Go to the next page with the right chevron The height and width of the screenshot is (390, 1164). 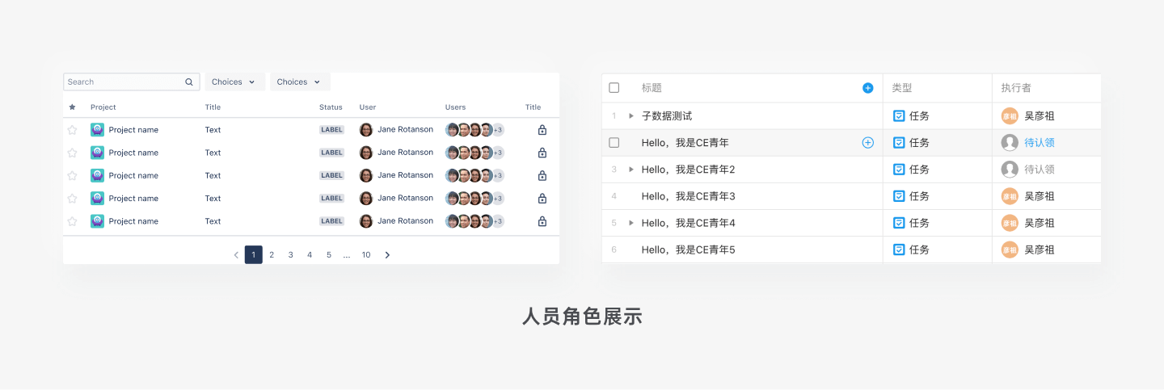(x=387, y=255)
